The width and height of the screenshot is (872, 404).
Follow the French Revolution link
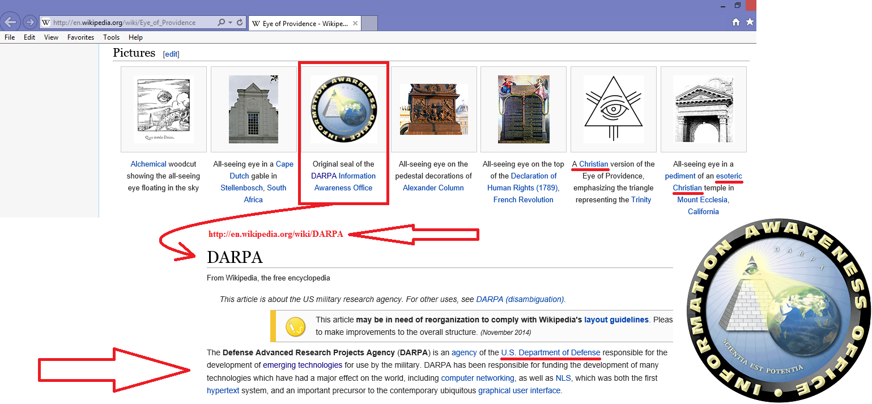(524, 200)
